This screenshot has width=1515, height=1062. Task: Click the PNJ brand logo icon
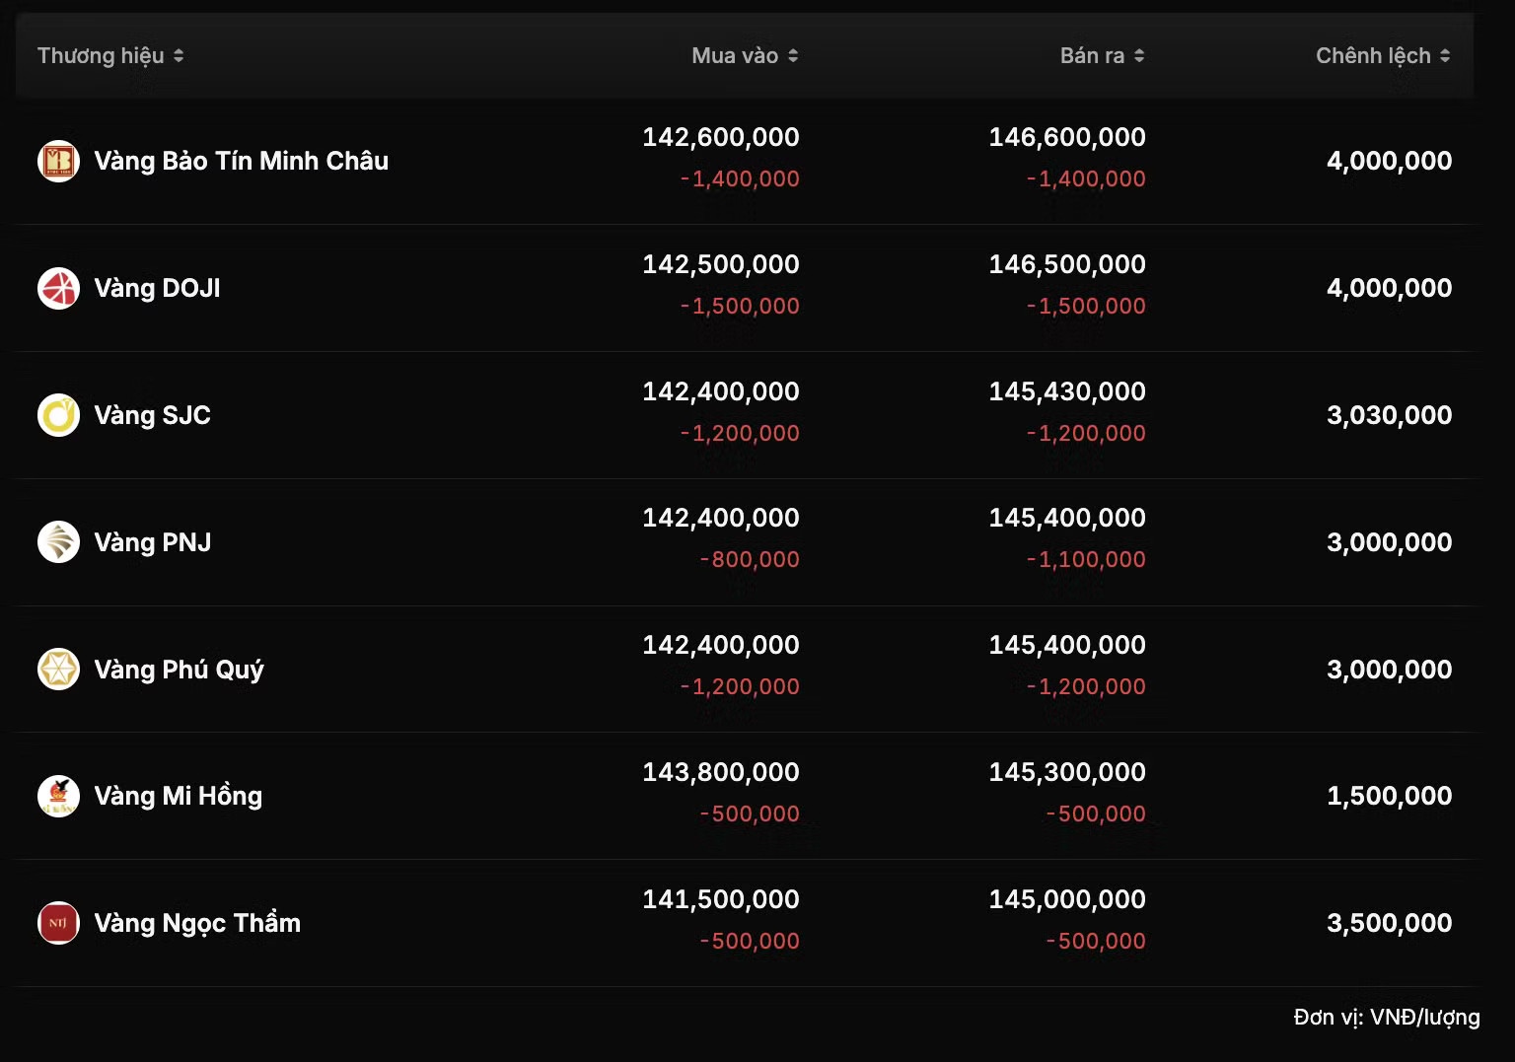pyautogui.click(x=58, y=542)
